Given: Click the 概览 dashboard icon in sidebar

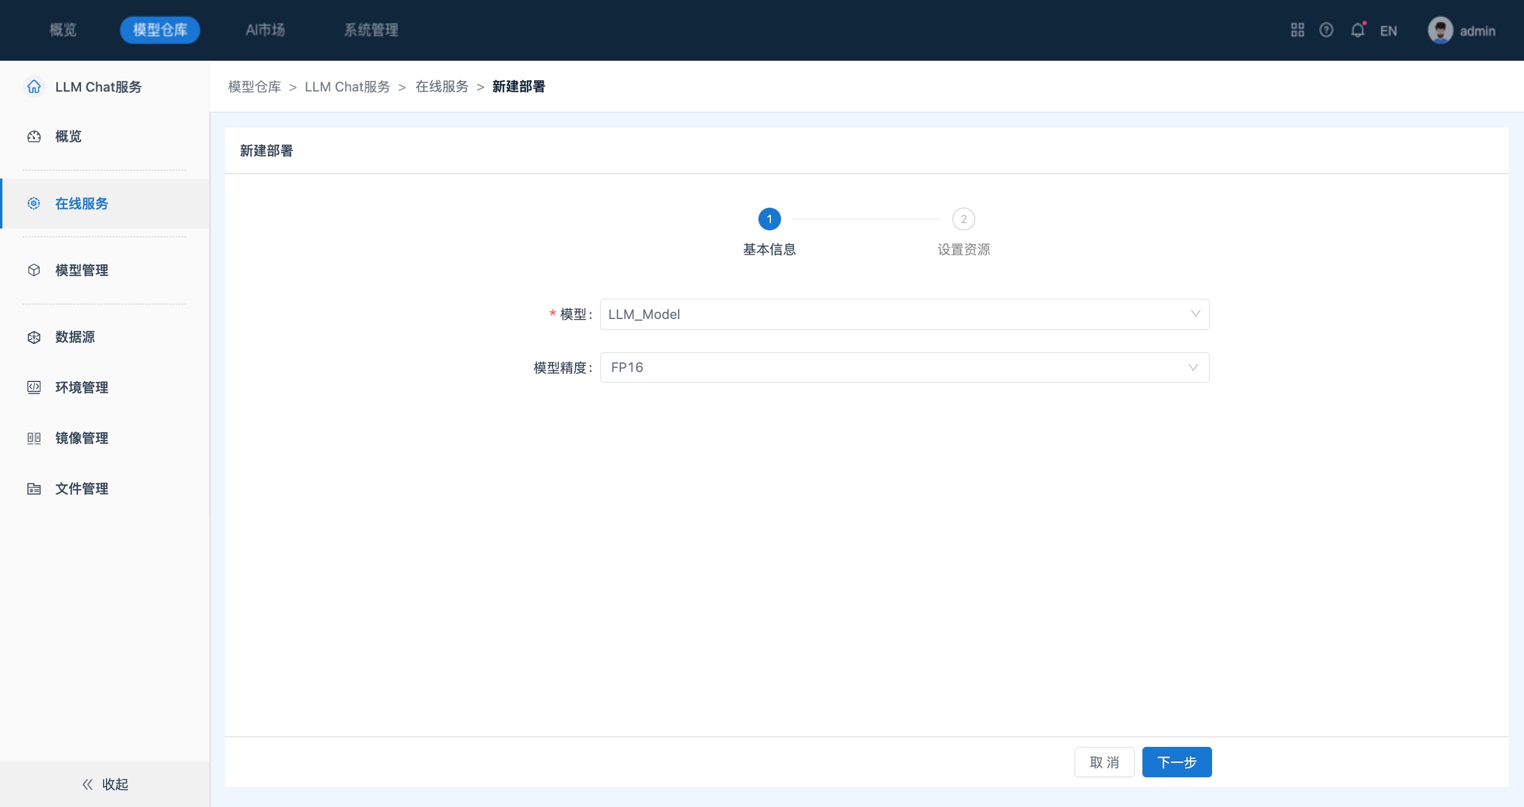Looking at the screenshot, I should coord(34,136).
